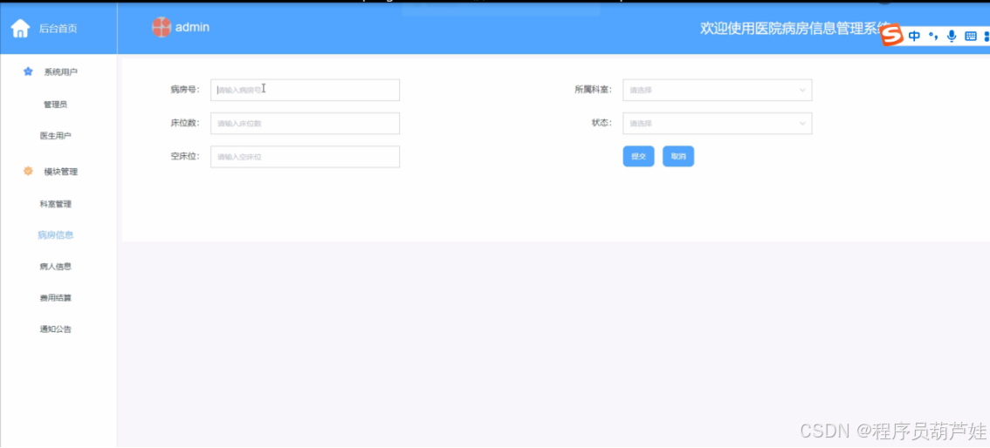Click the arrow in the 状态 select box
Screen dimensions: 990x448
(802, 124)
